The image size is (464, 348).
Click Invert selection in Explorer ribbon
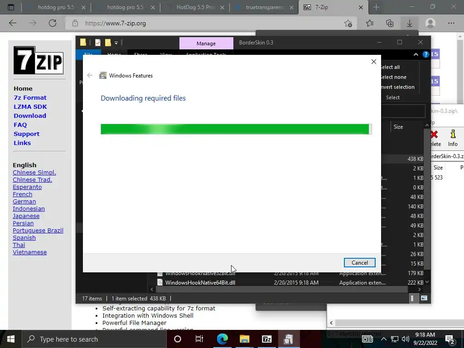397,87
